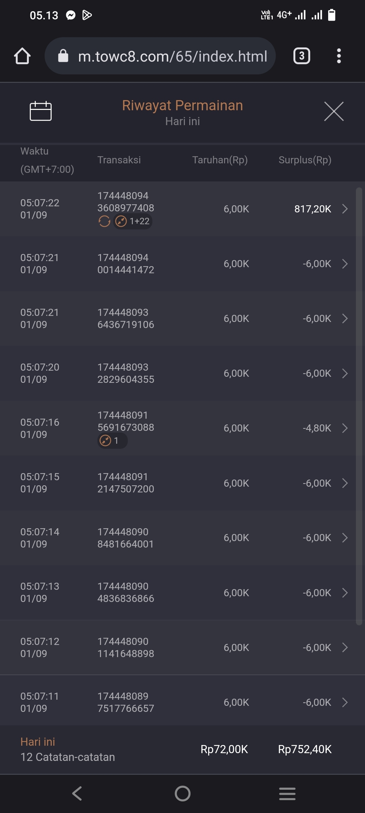The width and height of the screenshot is (365, 813).
Task: Expand the 05:07:11 transaction row chevron
Action: click(345, 702)
